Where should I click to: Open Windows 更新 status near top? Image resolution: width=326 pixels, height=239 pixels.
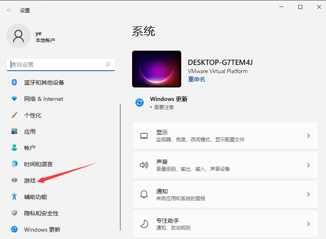(x=168, y=99)
